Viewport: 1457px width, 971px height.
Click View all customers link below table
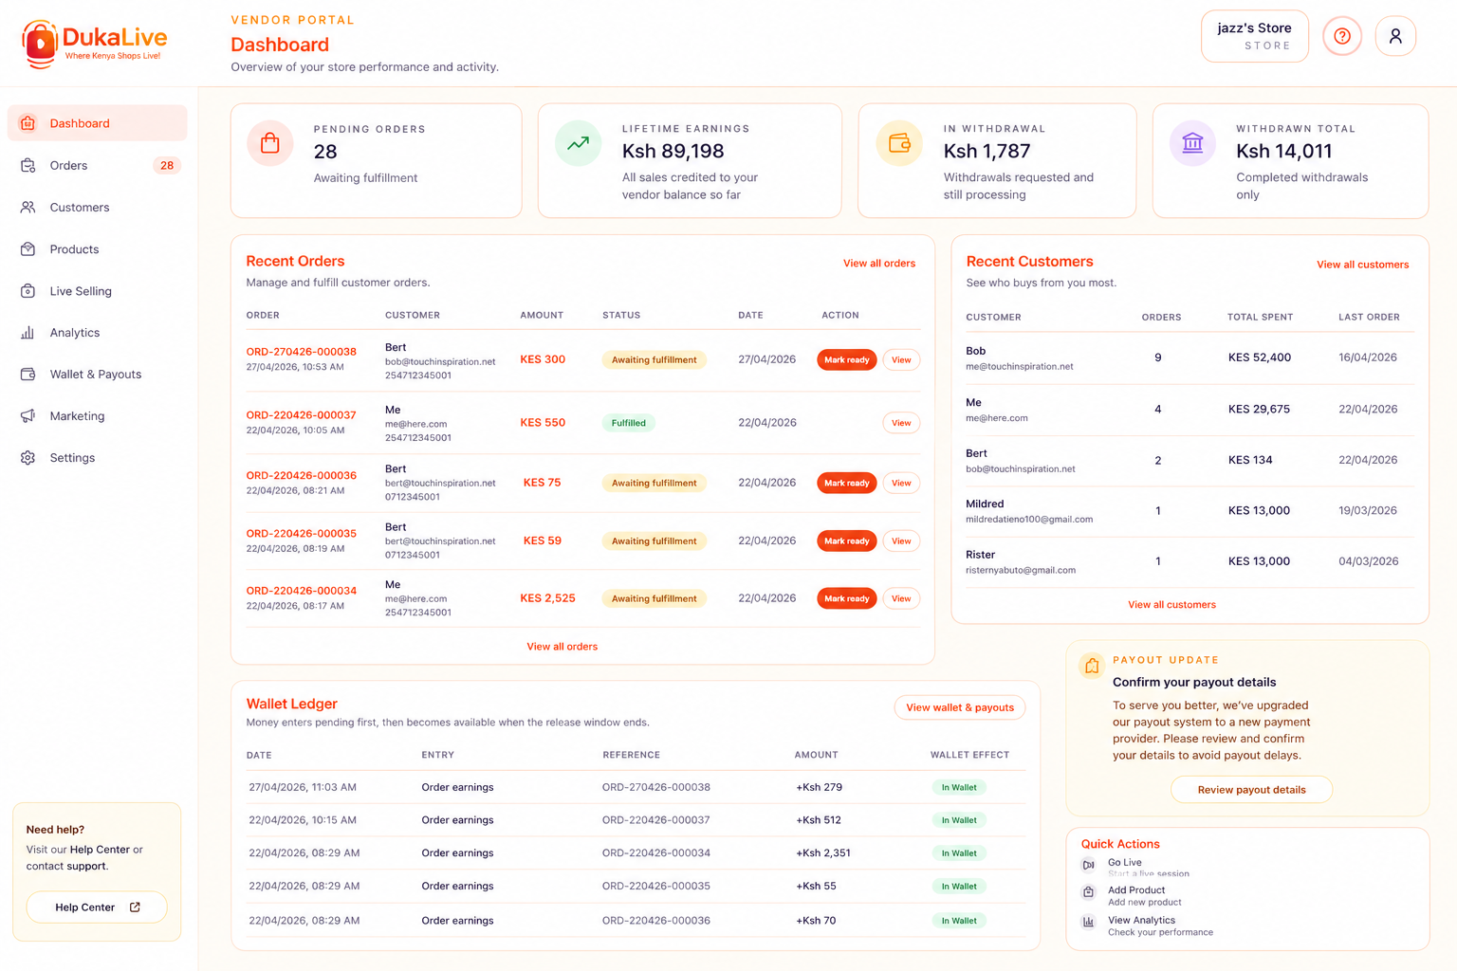(x=1171, y=605)
